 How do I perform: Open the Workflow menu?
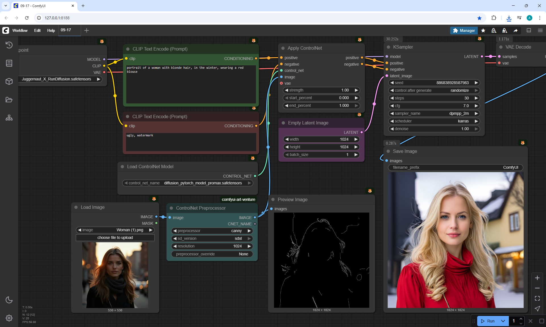click(x=20, y=30)
